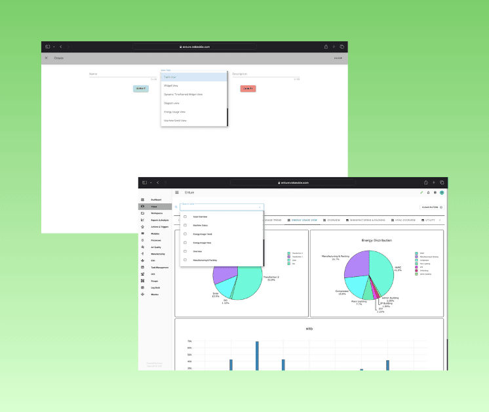Open Dashboard in the Enture sidebar
489x412 pixels.
pos(155,199)
